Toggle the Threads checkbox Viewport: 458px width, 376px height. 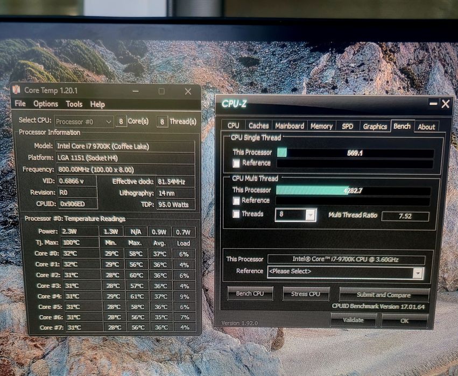(236, 214)
